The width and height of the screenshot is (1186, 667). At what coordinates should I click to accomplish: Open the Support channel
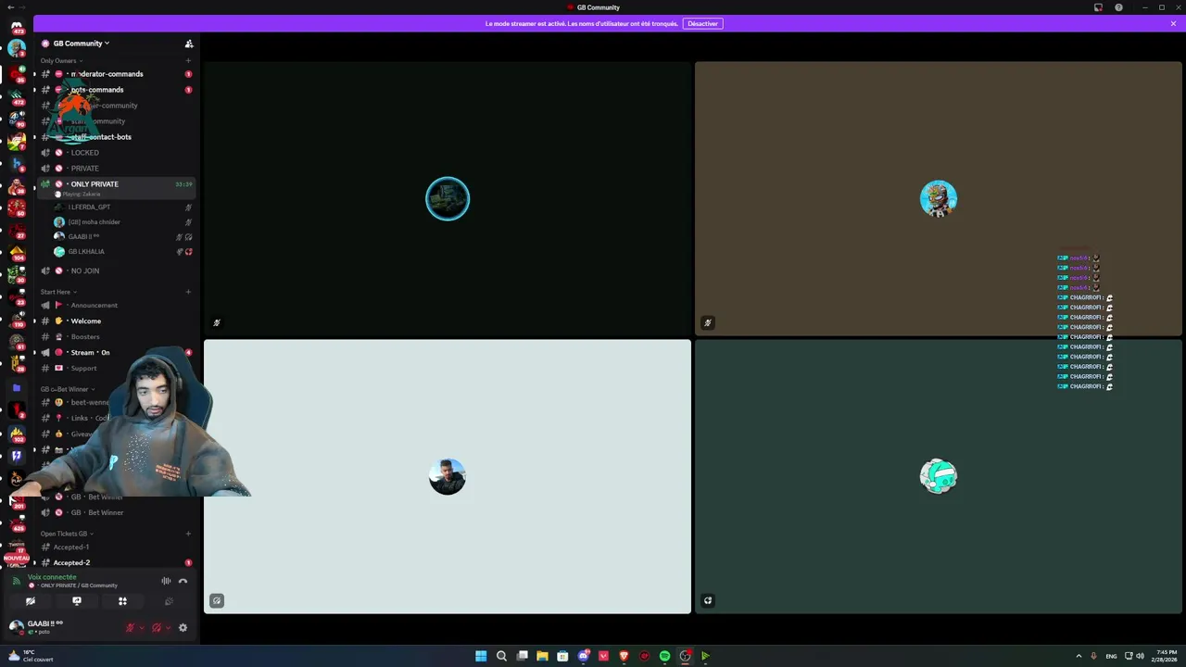tap(116, 369)
